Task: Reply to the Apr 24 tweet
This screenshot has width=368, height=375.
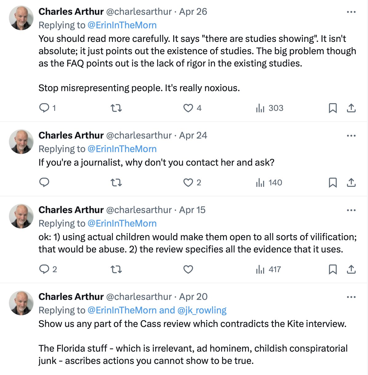Action: click(45, 183)
